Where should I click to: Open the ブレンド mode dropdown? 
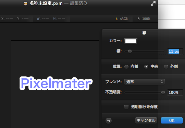[145, 82]
